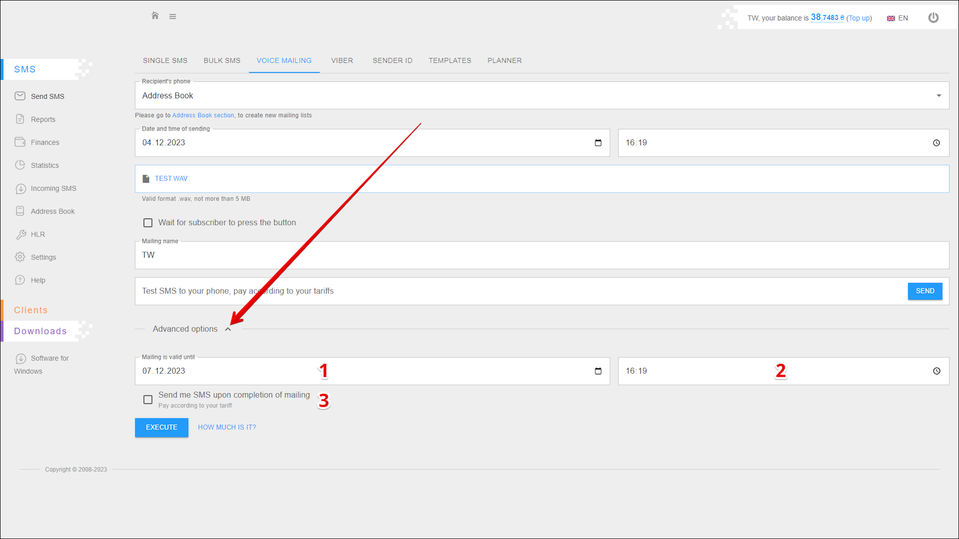
Task: Click the home icon at top
Action: 155,16
